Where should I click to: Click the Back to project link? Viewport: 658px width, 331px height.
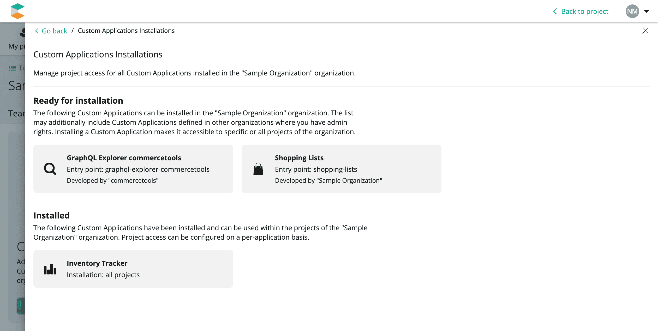tap(584, 11)
